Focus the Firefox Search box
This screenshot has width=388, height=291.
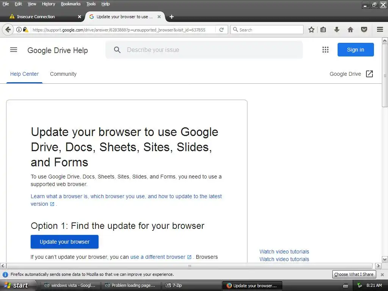pyautogui.click(x=267, y=30)
